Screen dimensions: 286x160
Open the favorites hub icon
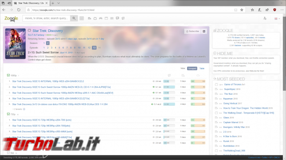[252, 10]
